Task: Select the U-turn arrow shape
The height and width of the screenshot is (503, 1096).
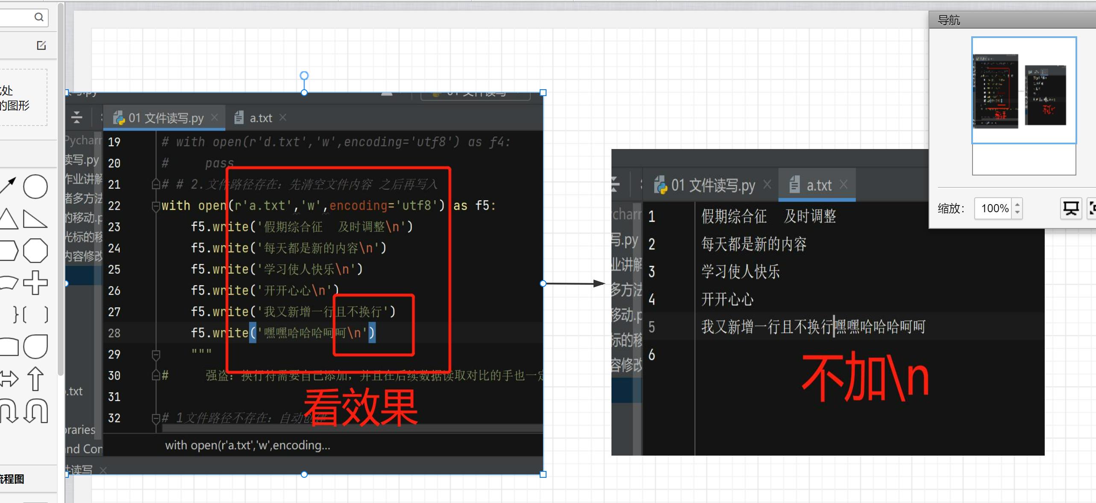Action: [x=36, y=410]
